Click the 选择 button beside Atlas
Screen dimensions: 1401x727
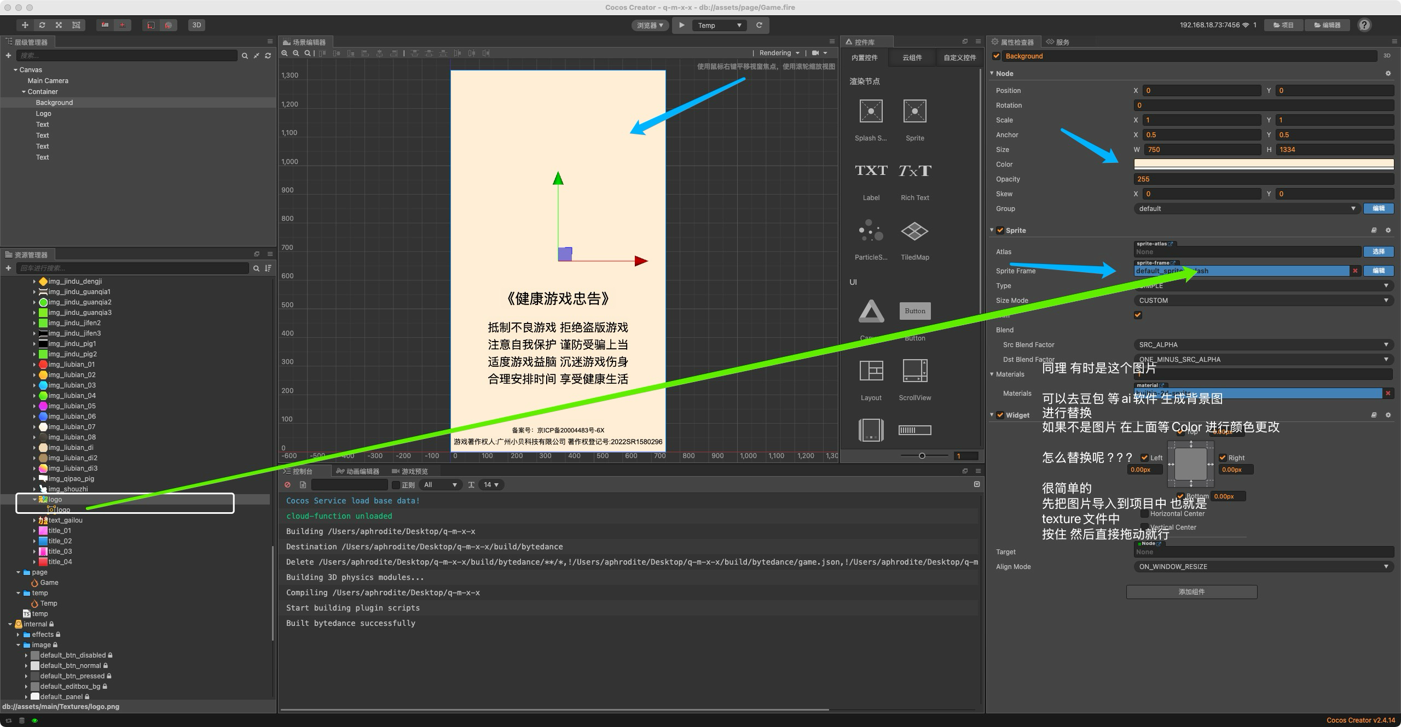tap(1378, 251)
